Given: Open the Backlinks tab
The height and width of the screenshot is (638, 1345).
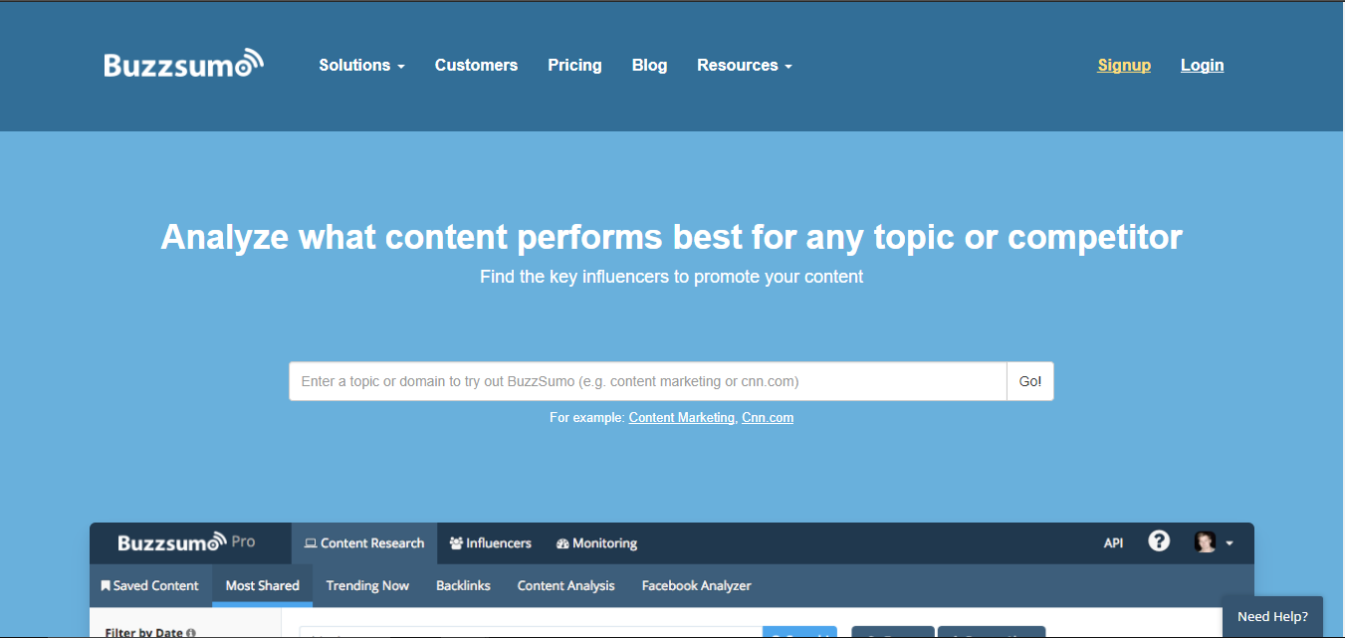Looking at the screenshot, I should click(x=463, y=586).
